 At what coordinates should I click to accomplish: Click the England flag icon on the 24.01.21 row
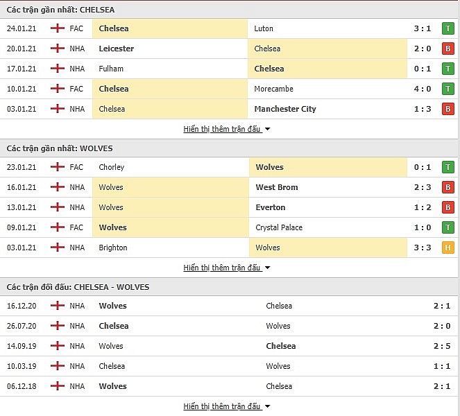click(x=58, y=28)
